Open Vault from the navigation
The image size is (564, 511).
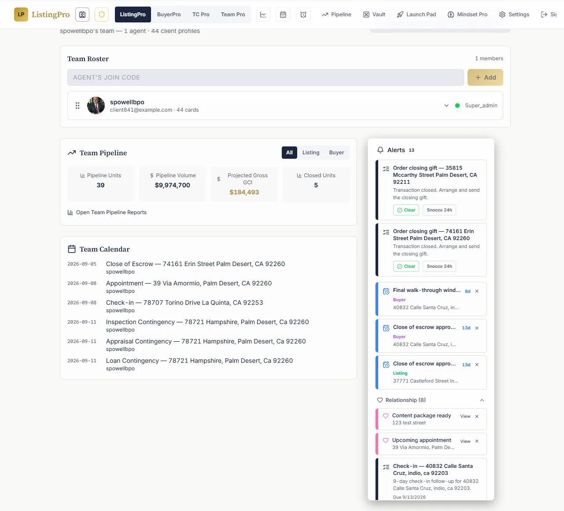coord(374,15)
